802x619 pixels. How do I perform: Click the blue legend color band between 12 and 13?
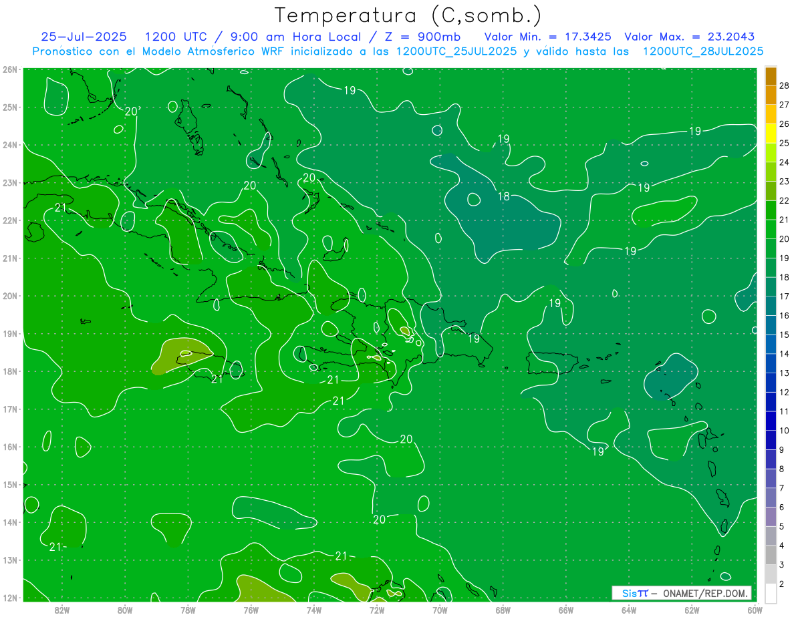pos(771,383)
